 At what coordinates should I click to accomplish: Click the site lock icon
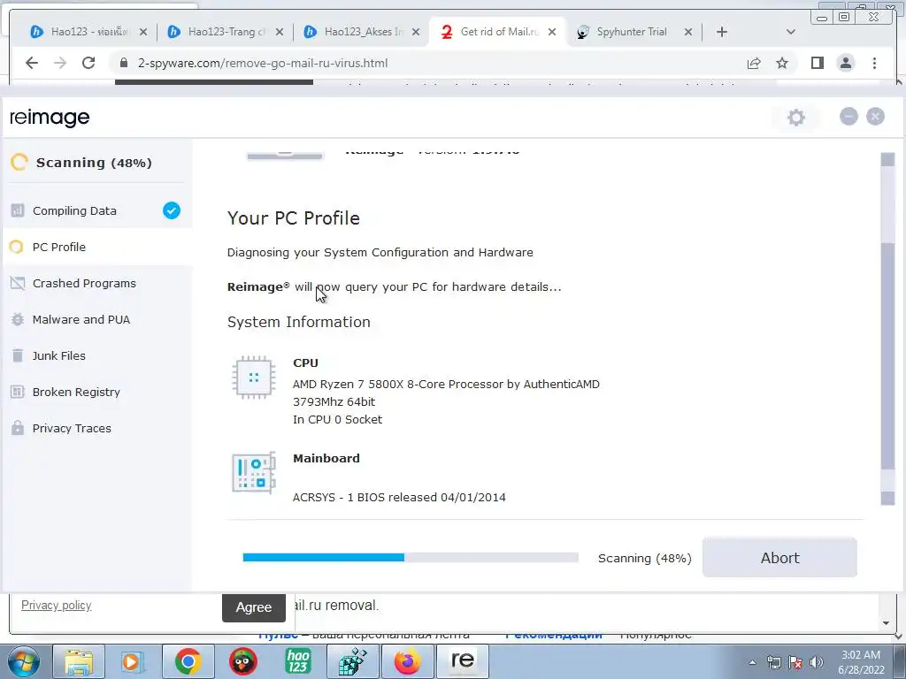pos(123,63)
